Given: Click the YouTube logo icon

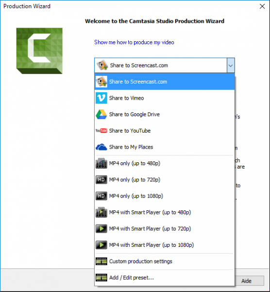Looking at the screenshot, I should [x=101, y=131].
